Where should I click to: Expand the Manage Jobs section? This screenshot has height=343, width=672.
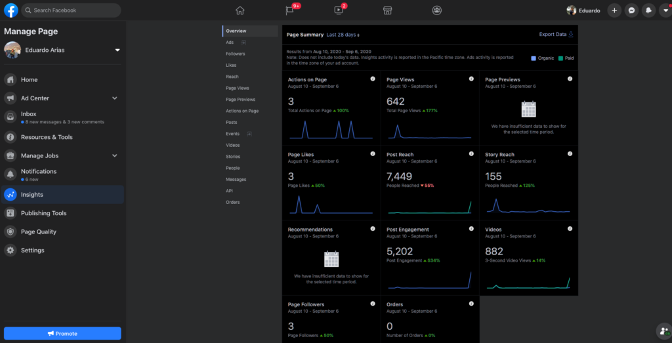(114, 155)
